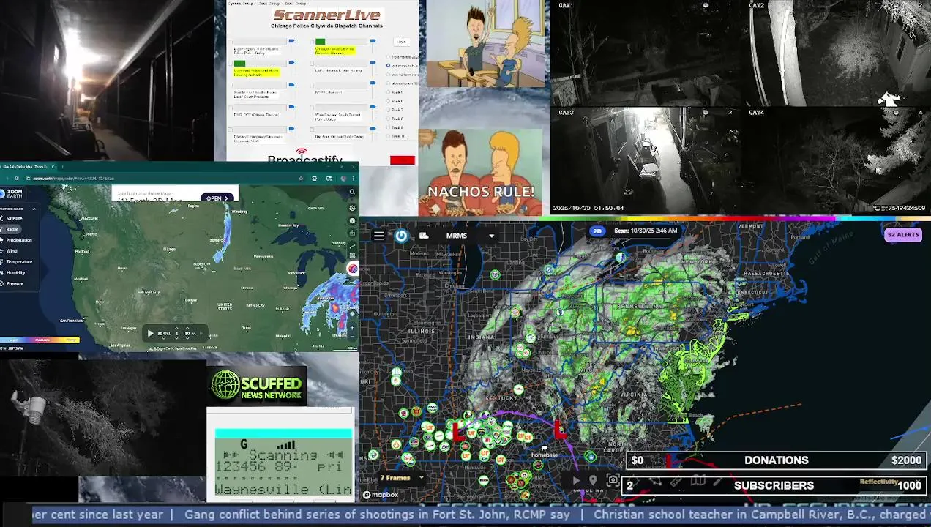The height and width of the screenshot is (527, 931).
Task: Toggle the 2D view switch on radar
Action: [x=597, y=231]
